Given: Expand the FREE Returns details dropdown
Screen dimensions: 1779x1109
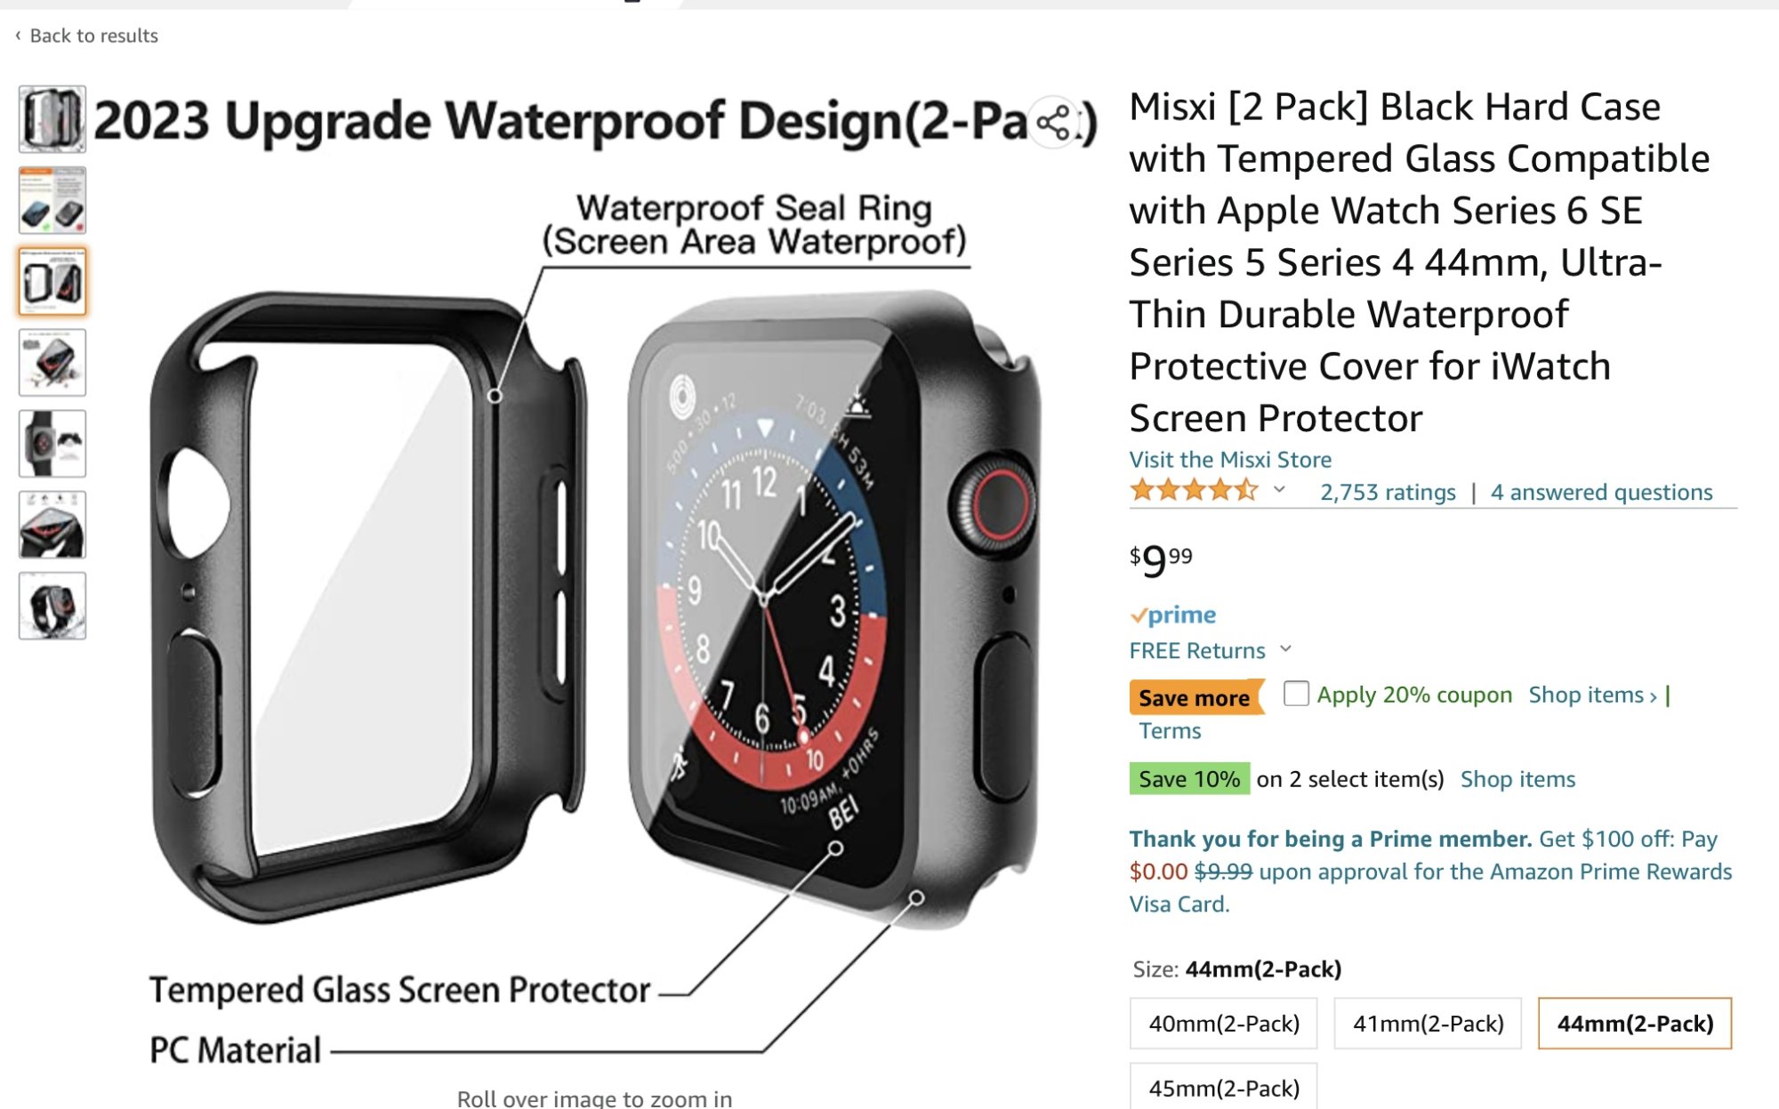Looking at the screenshot, I should 1285,649.
